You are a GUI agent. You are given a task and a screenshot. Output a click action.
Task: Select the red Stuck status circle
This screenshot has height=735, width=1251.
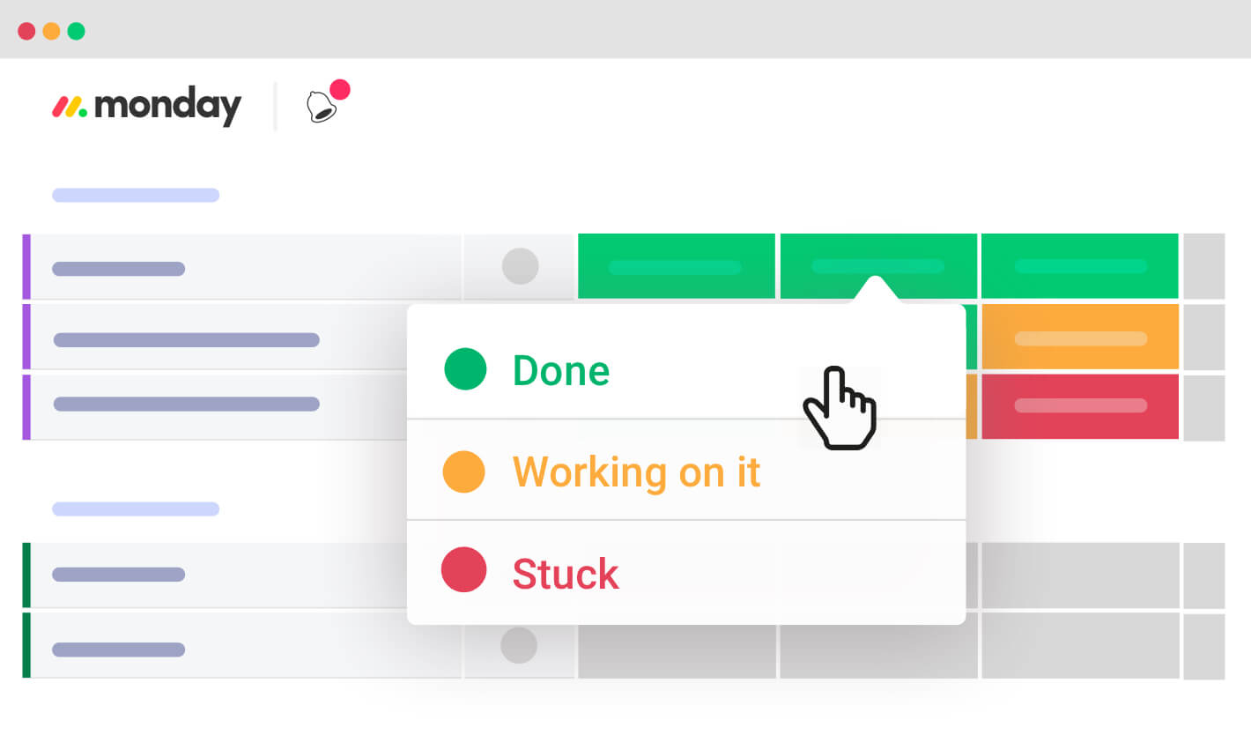pyautogui.click(x=463, y=569)
